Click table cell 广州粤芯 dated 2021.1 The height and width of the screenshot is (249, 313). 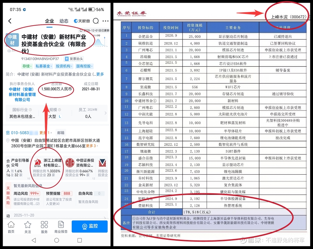145,50
